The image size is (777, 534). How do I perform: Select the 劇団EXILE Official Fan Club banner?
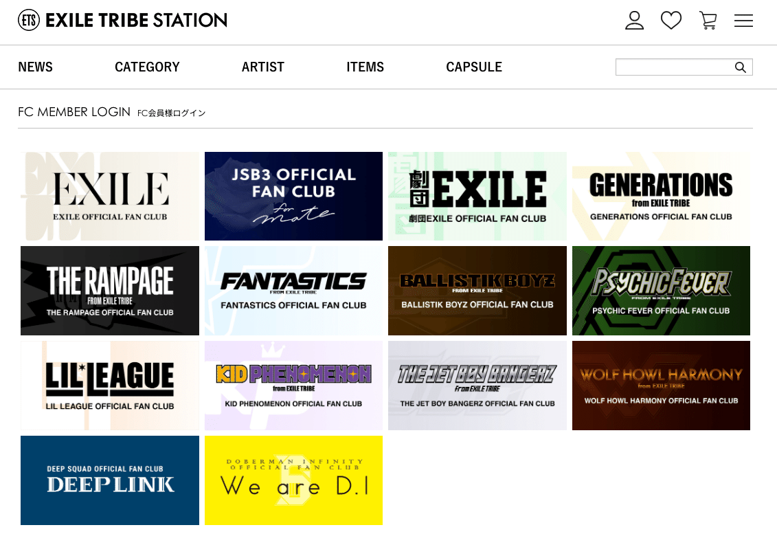477,197
